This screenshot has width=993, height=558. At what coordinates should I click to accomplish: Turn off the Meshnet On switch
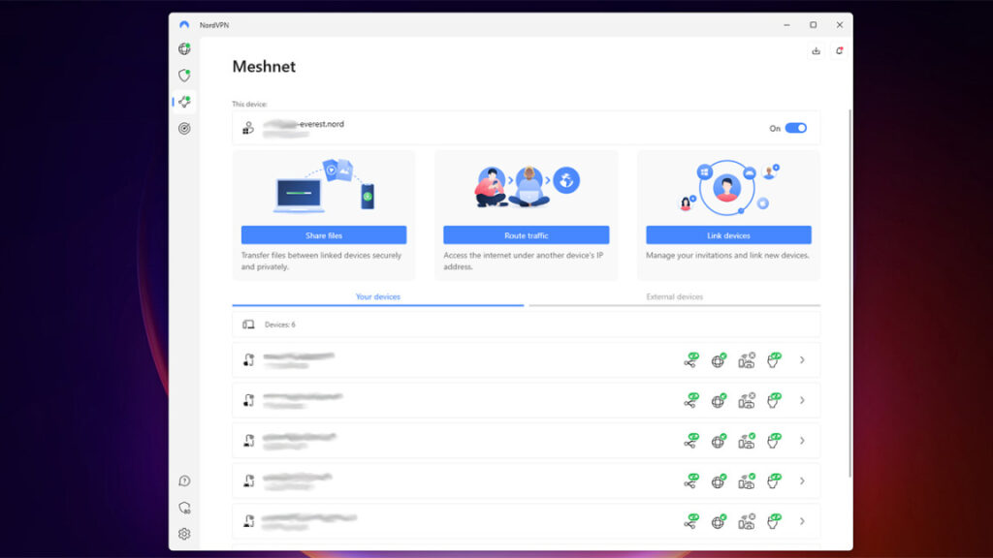point(796,129)
